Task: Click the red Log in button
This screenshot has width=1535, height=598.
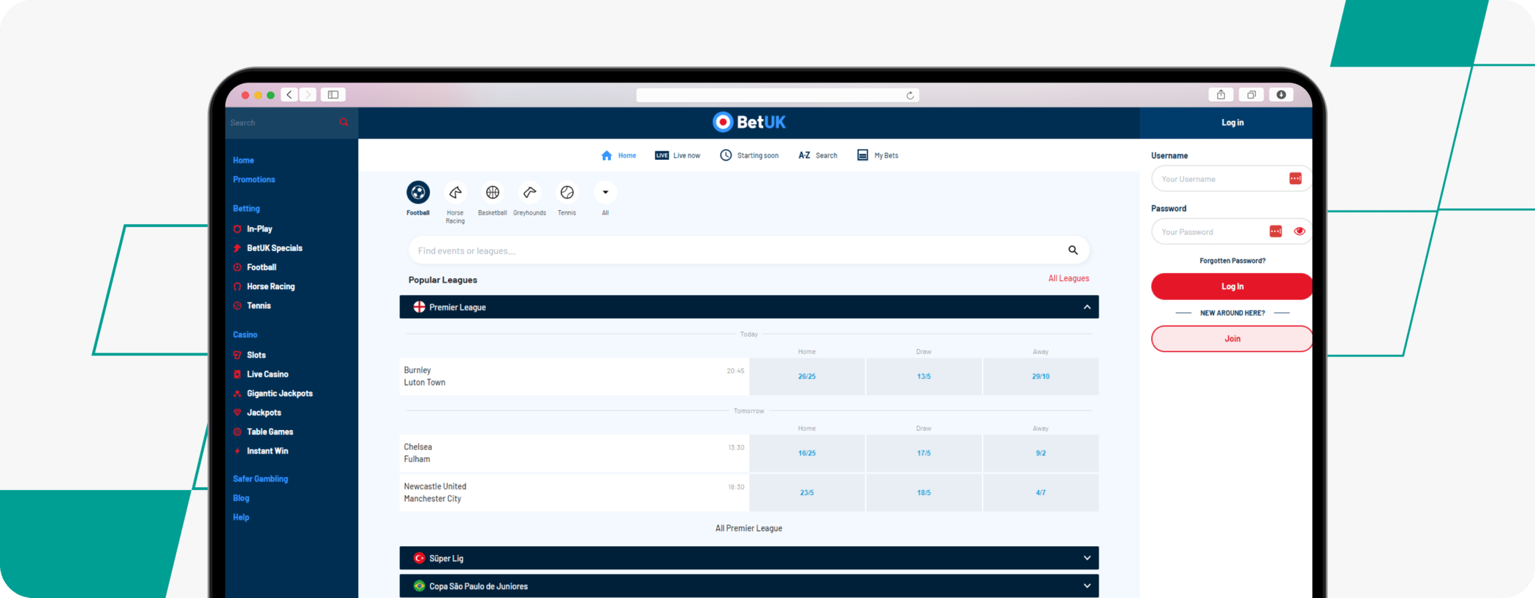Action: [1232, 286]
